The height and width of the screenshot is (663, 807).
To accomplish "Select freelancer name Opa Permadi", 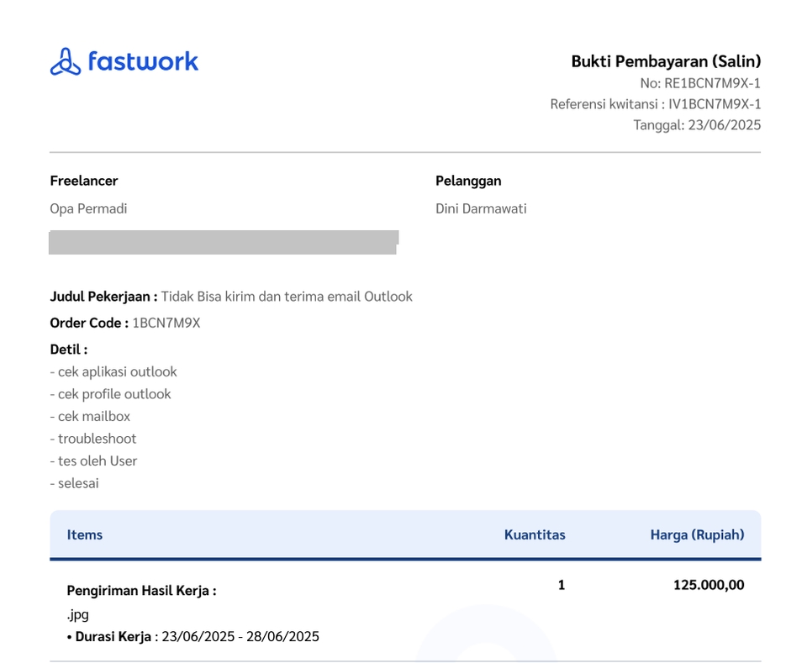I will (88, 208).
